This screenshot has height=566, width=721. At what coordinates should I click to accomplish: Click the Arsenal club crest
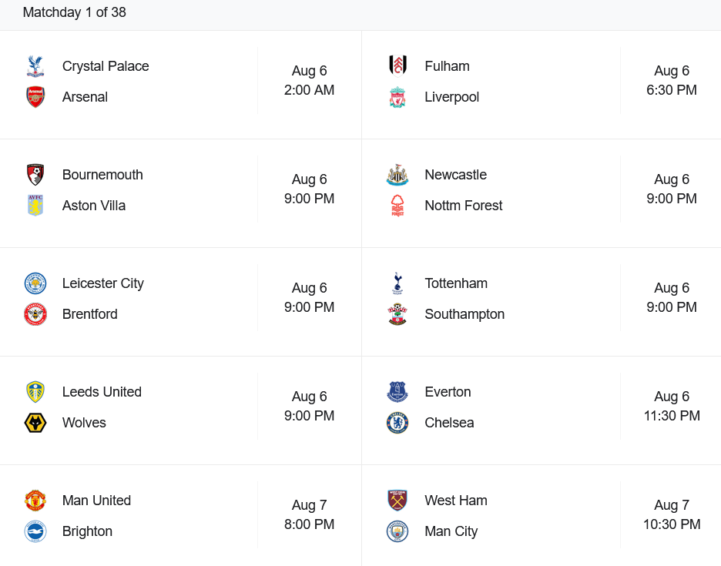(35, 97)
